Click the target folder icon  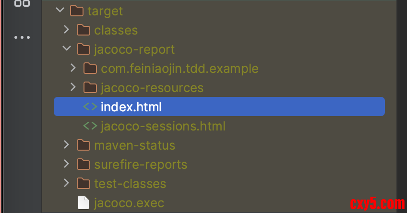[x=77, y=11]
